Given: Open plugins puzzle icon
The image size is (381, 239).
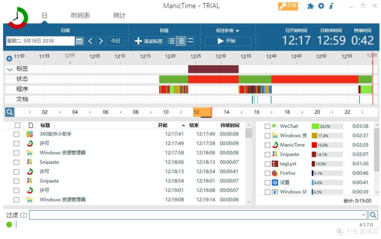Looking at the screenshot, I should pyautogui.click(x=310, y=6).
